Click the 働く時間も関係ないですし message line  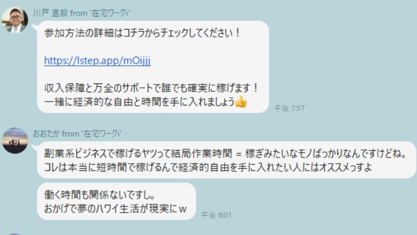[100, 195]
